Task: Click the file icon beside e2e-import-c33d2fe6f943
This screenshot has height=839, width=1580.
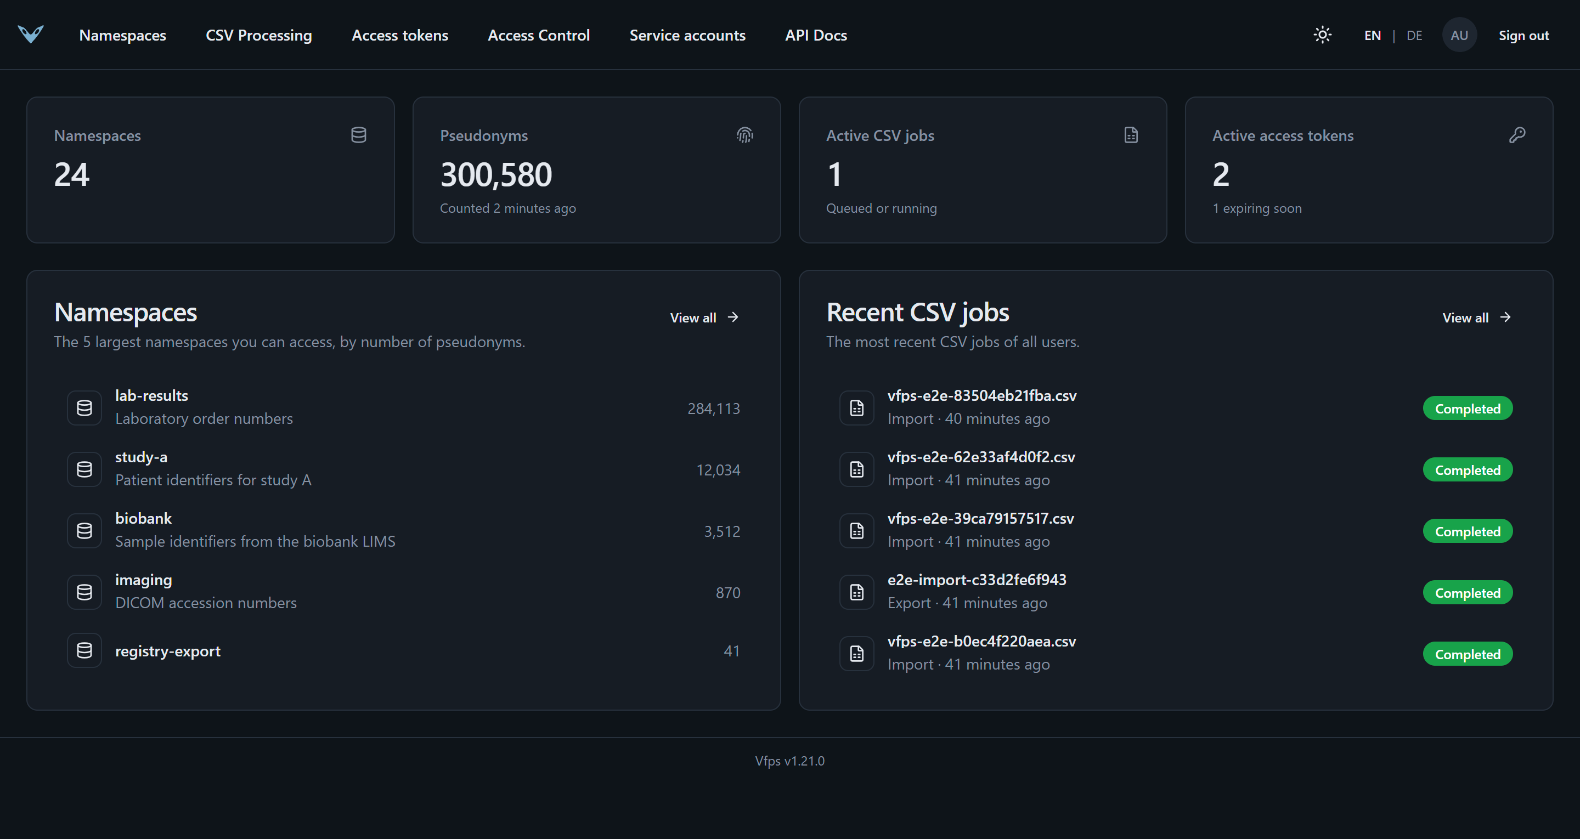Action: [x=857, y=592]
